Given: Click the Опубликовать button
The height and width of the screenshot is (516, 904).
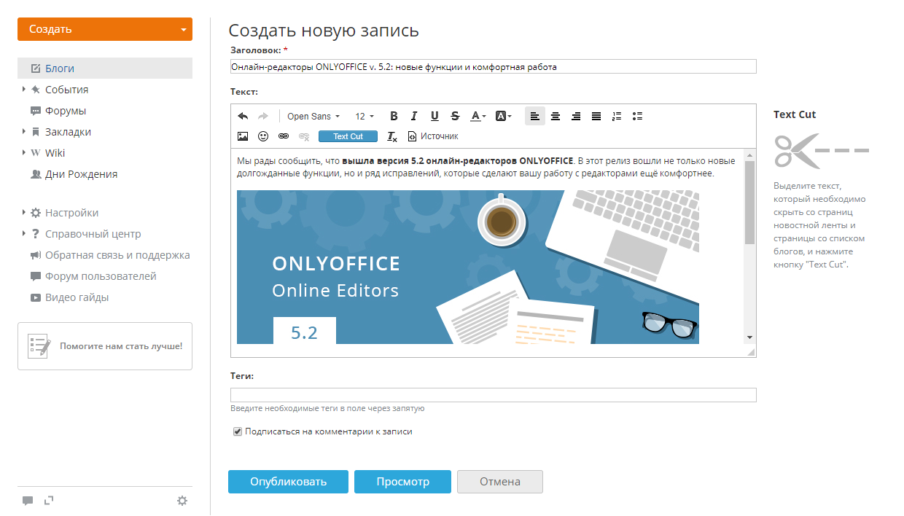Looking at the screenshot, I should pos(289,482).
